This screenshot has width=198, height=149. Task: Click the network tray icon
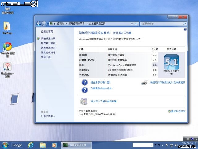coord(172,145)
